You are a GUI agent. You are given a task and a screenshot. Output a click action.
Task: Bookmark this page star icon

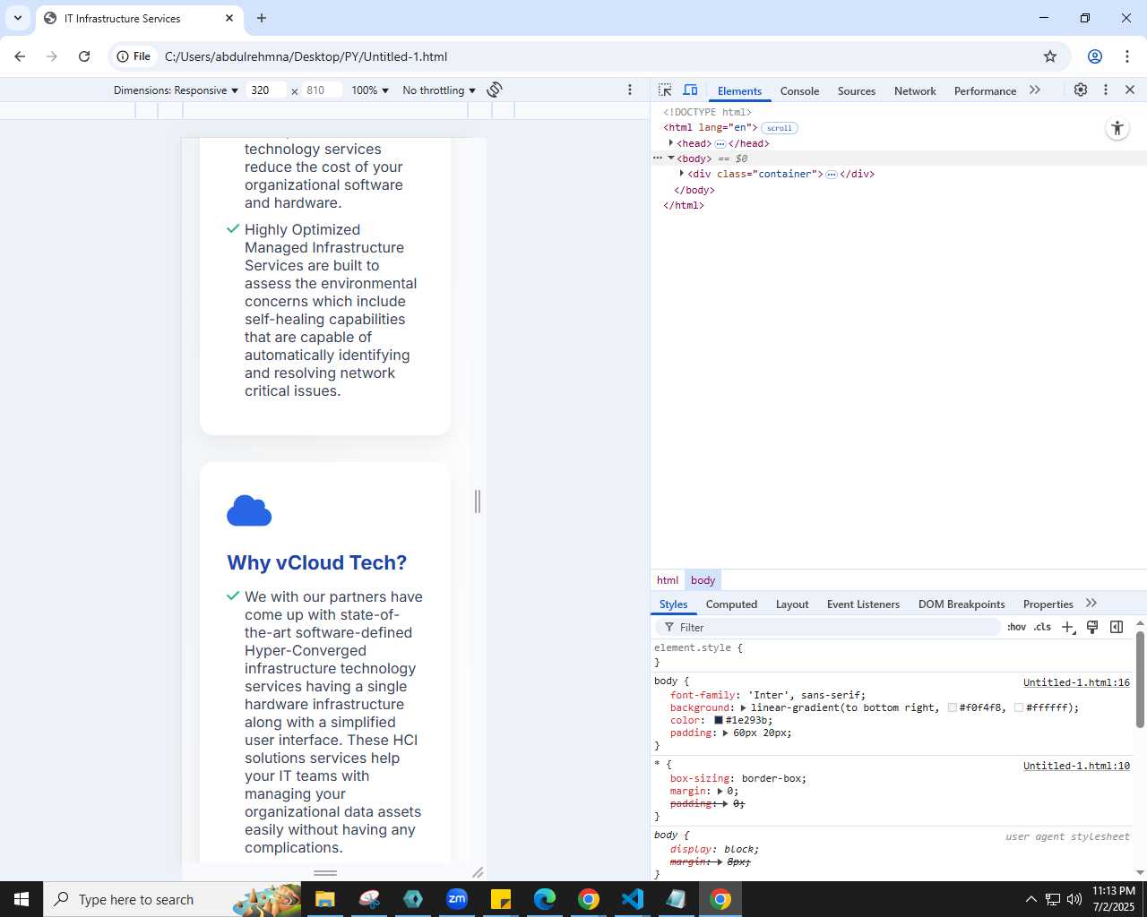1050,56
